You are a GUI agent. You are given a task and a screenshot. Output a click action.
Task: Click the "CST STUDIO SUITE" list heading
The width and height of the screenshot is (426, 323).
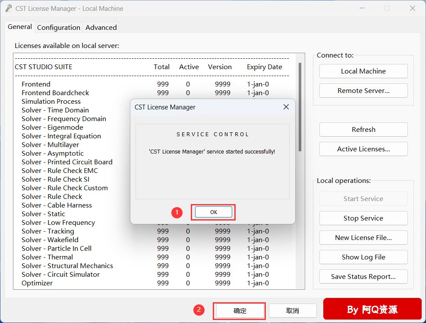click(44, 67)
